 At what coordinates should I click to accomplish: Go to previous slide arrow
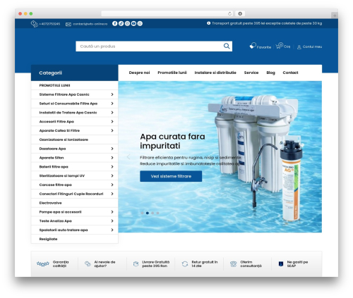pyautogui.click(x=128, y=156)
